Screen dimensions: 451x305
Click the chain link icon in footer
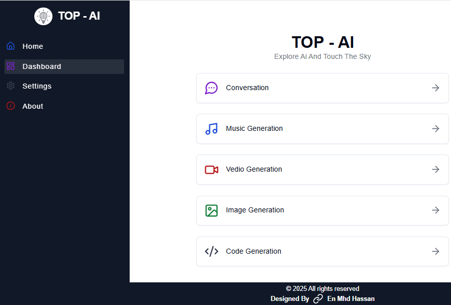(318, 299)
